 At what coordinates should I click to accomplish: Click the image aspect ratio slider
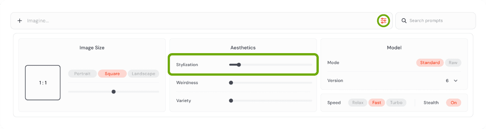[114, 92]
